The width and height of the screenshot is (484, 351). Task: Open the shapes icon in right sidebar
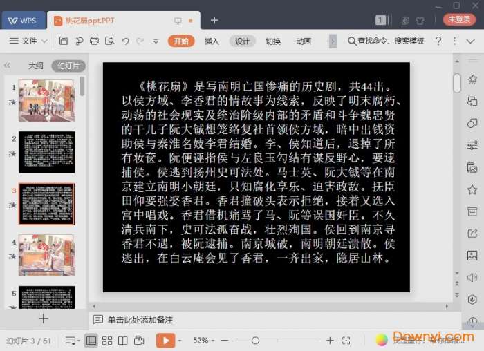(472, 124)
